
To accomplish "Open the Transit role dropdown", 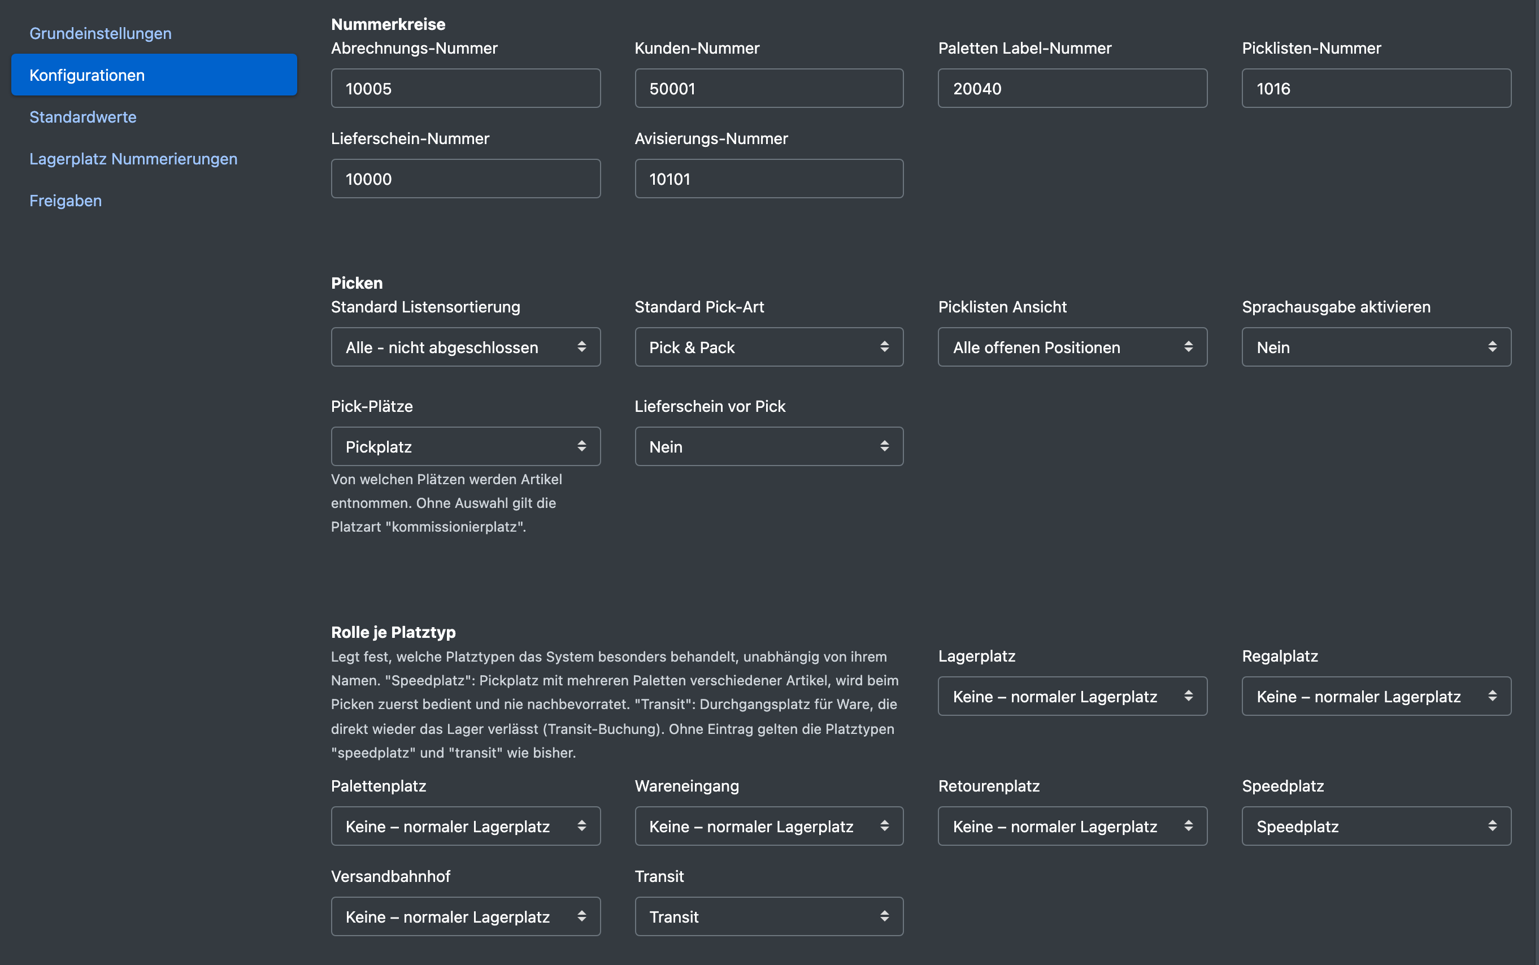I will (x=769, y=916).
